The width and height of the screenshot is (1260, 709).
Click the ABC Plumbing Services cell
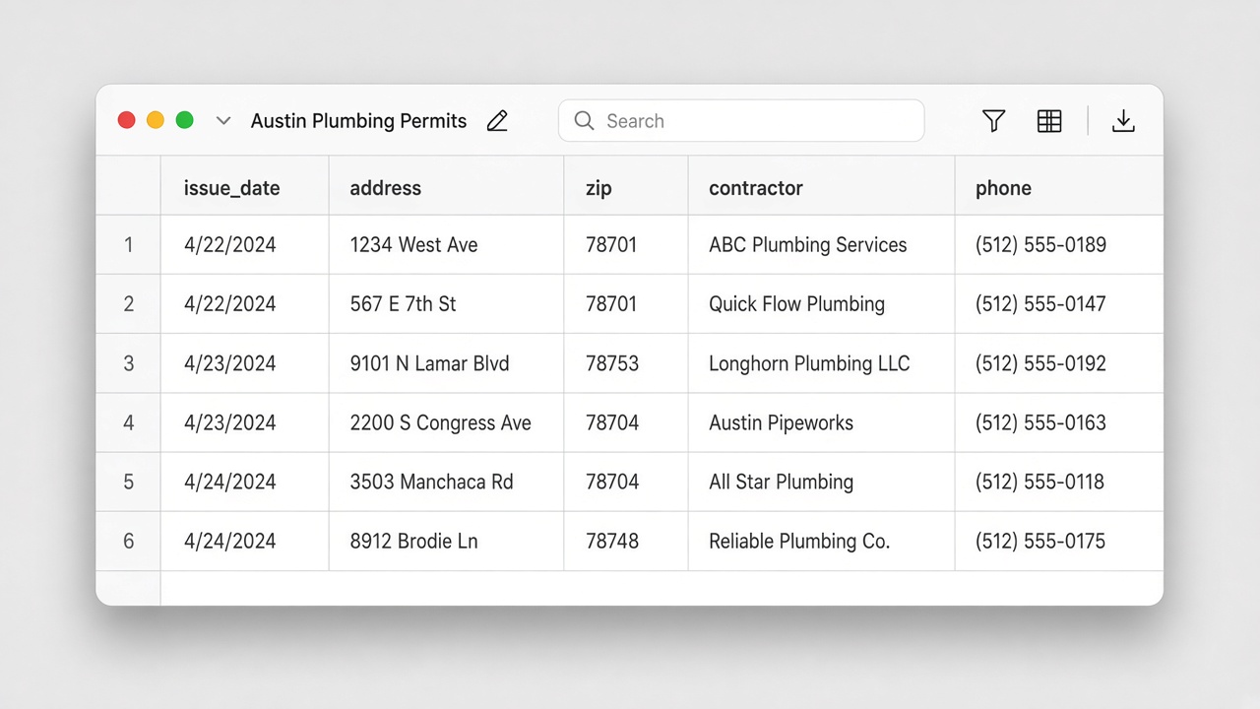pos(822,245)
